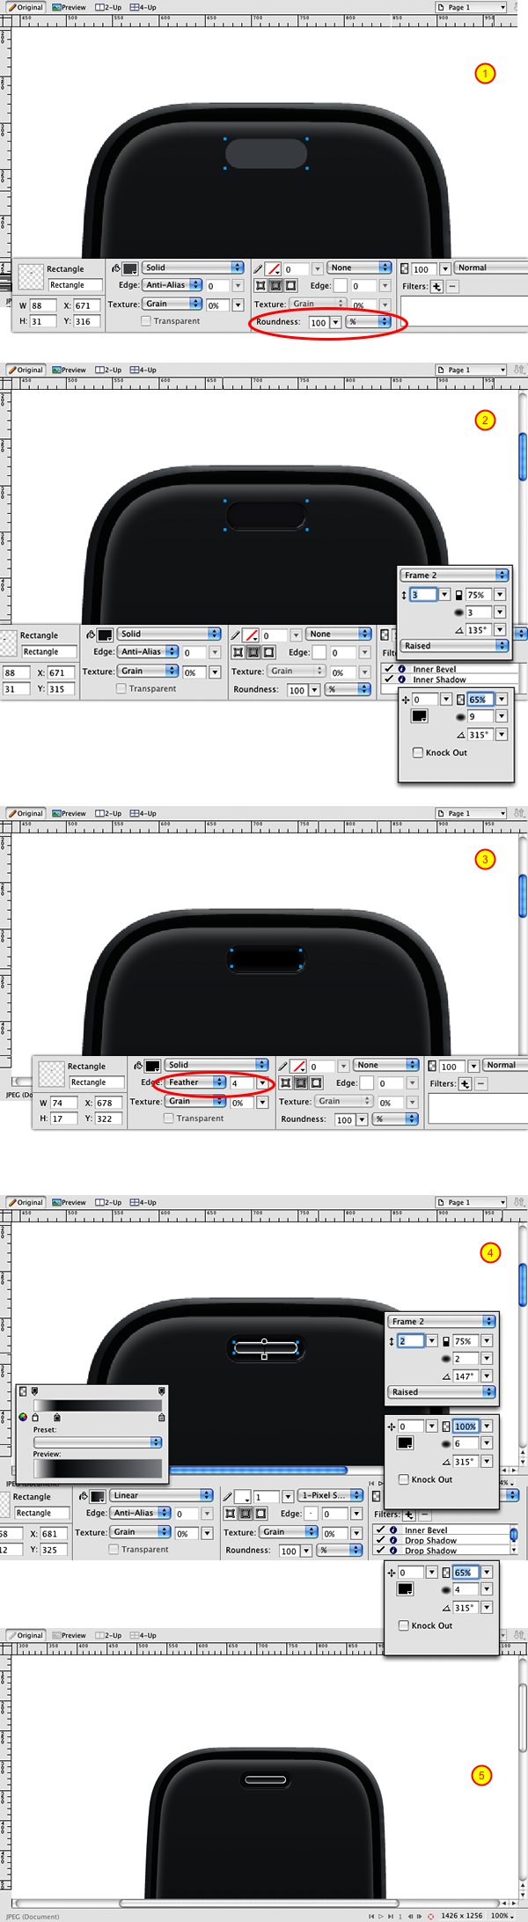Click X field showing 678

pos(109,1102)
